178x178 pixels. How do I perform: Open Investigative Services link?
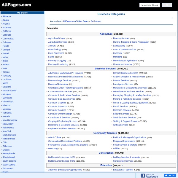123,84
